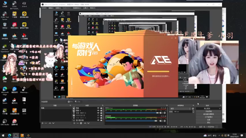
Task: Select the 雷电多开器4 desktop icon
Action: [x=24, y=26]
